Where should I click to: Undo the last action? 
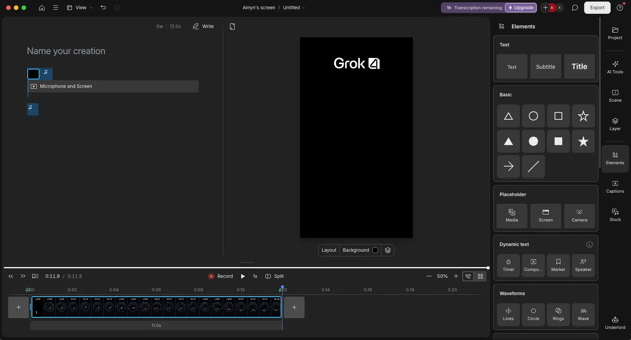(103, 8)
